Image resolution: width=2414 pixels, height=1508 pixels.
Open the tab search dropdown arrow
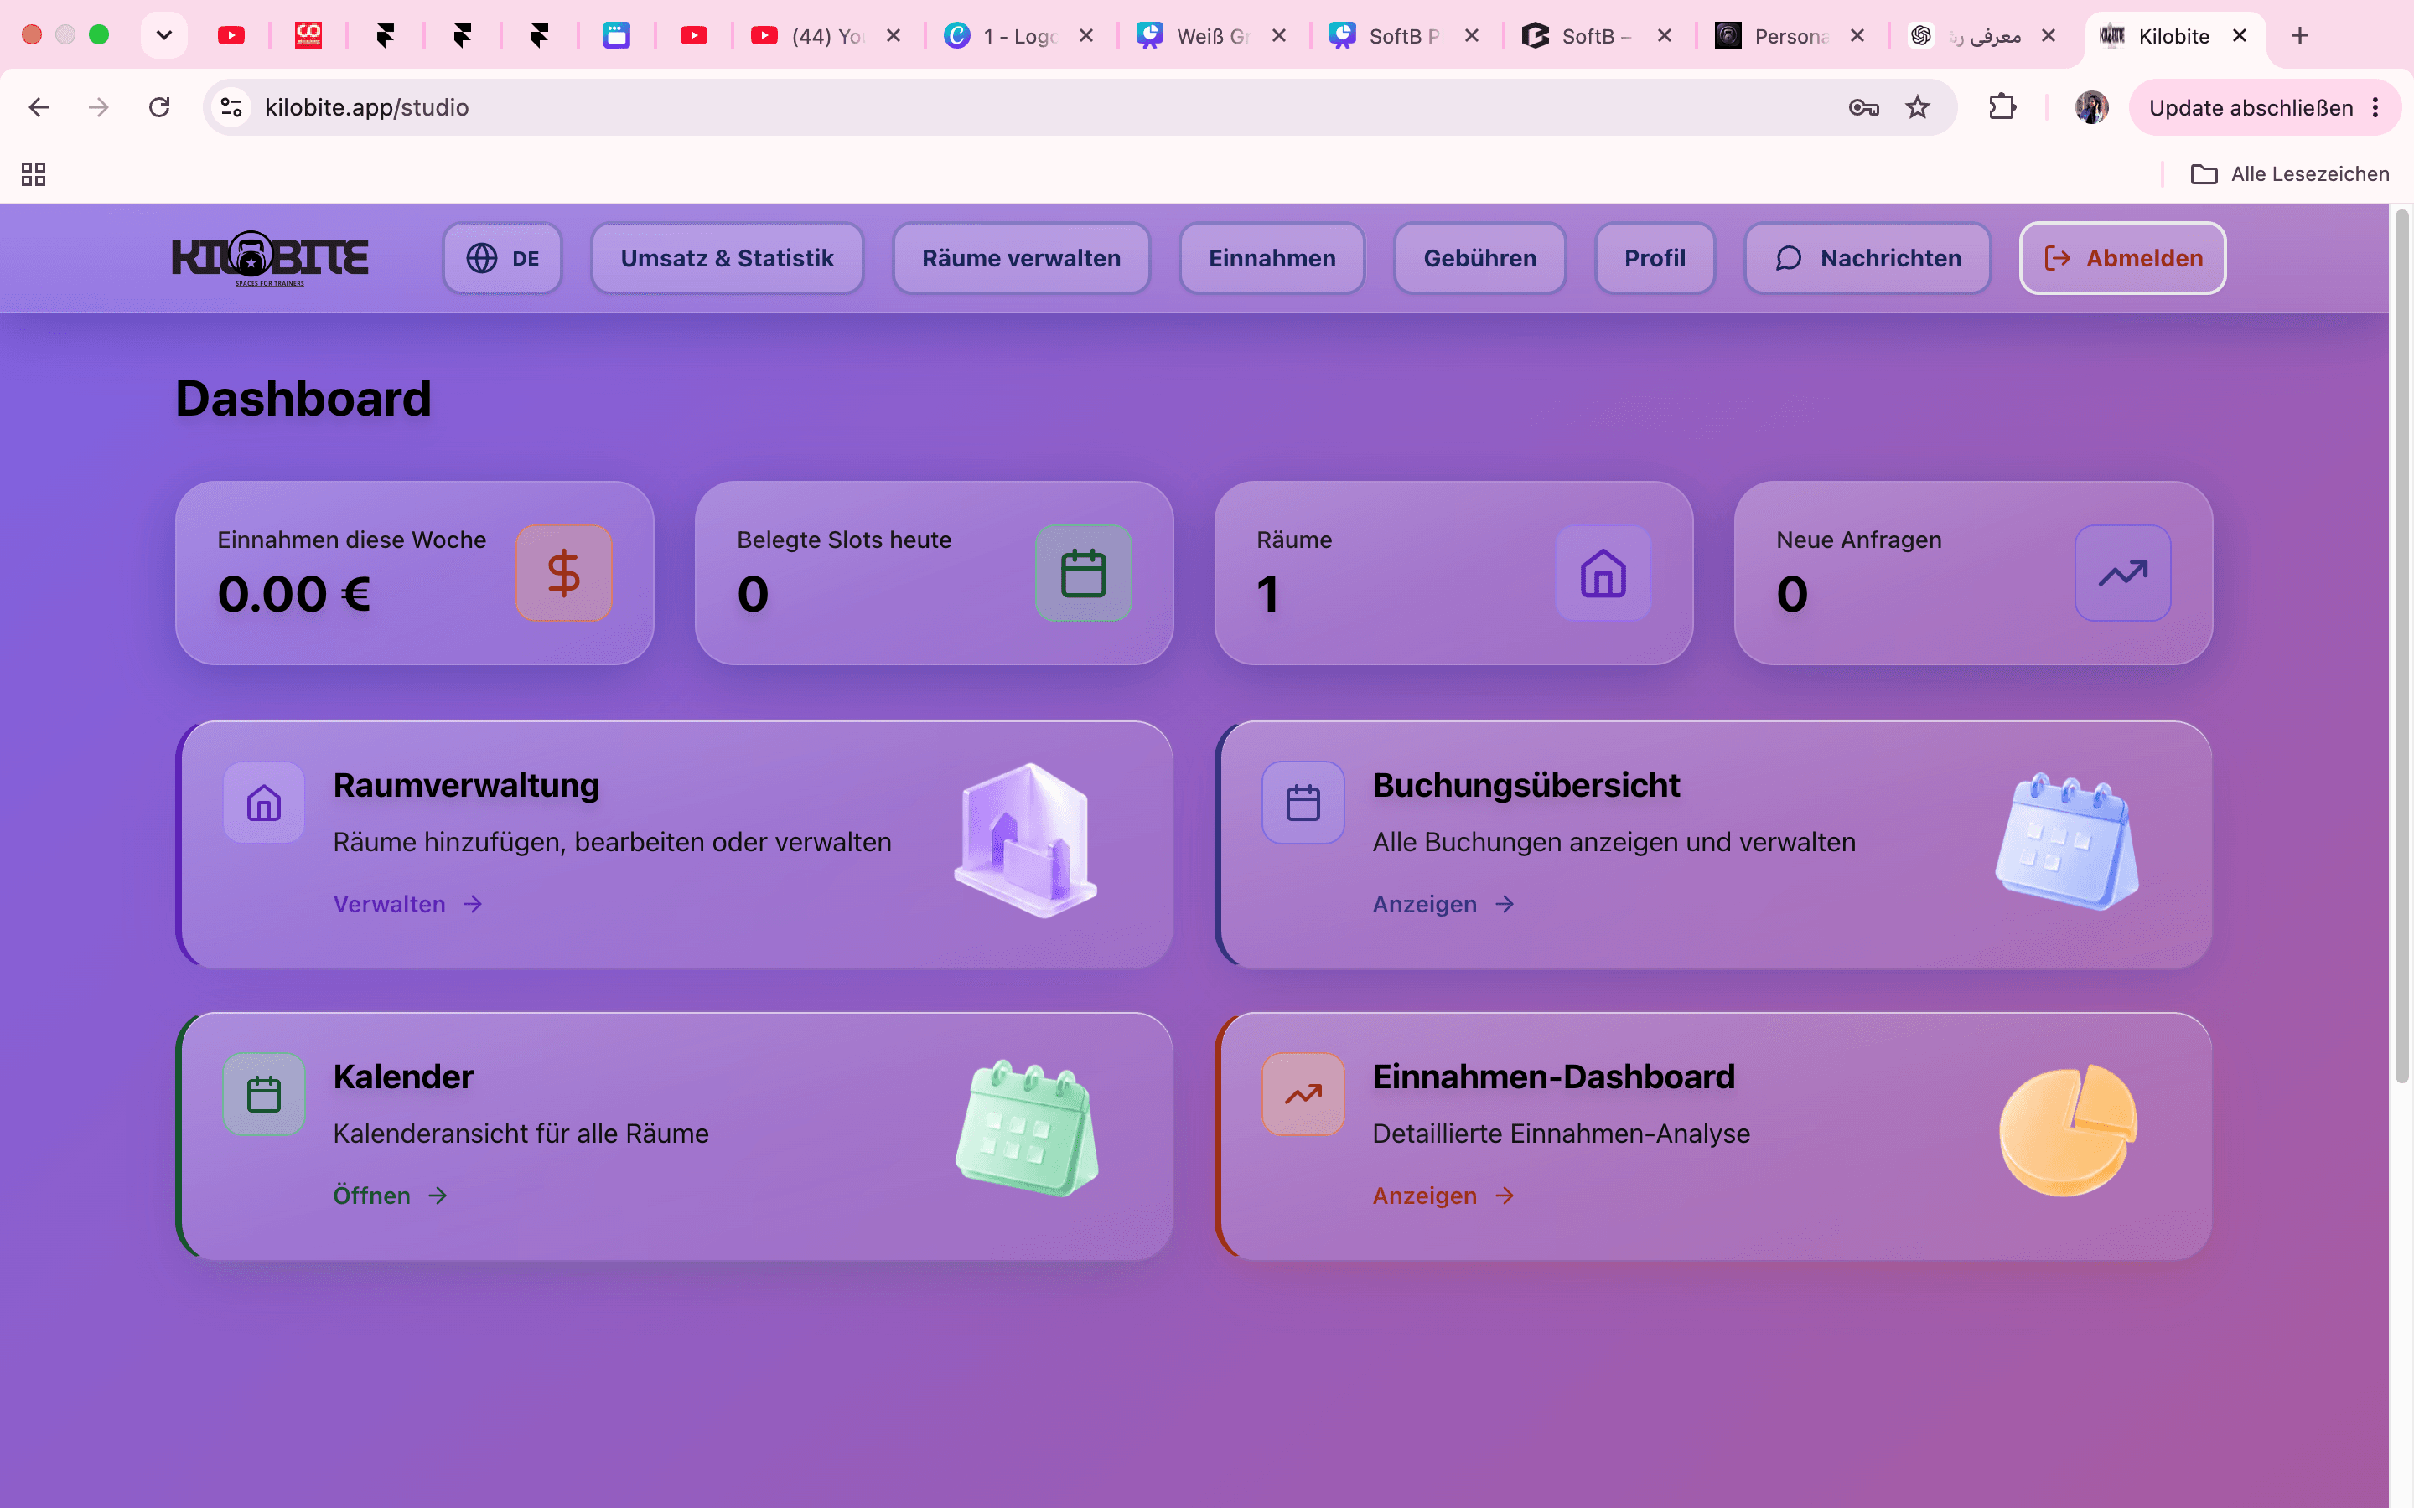164,35
